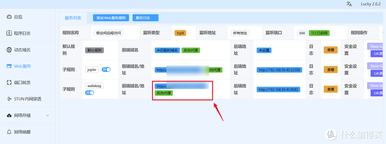Viewport: 386px width, 144px height.
Task: Click the 未设置 backend tag
Action: 264,50
